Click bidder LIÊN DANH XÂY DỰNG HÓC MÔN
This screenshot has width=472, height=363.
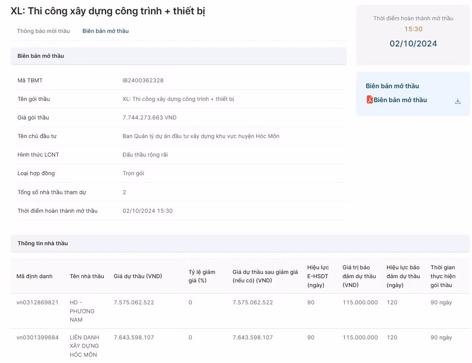[84, 346]
